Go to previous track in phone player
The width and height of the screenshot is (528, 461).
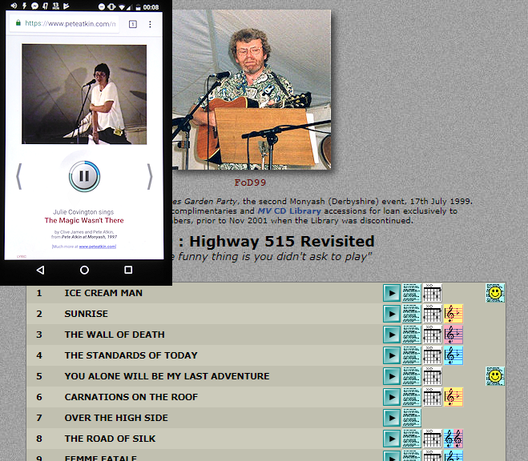pyautogui.click(x=19, y=177)
